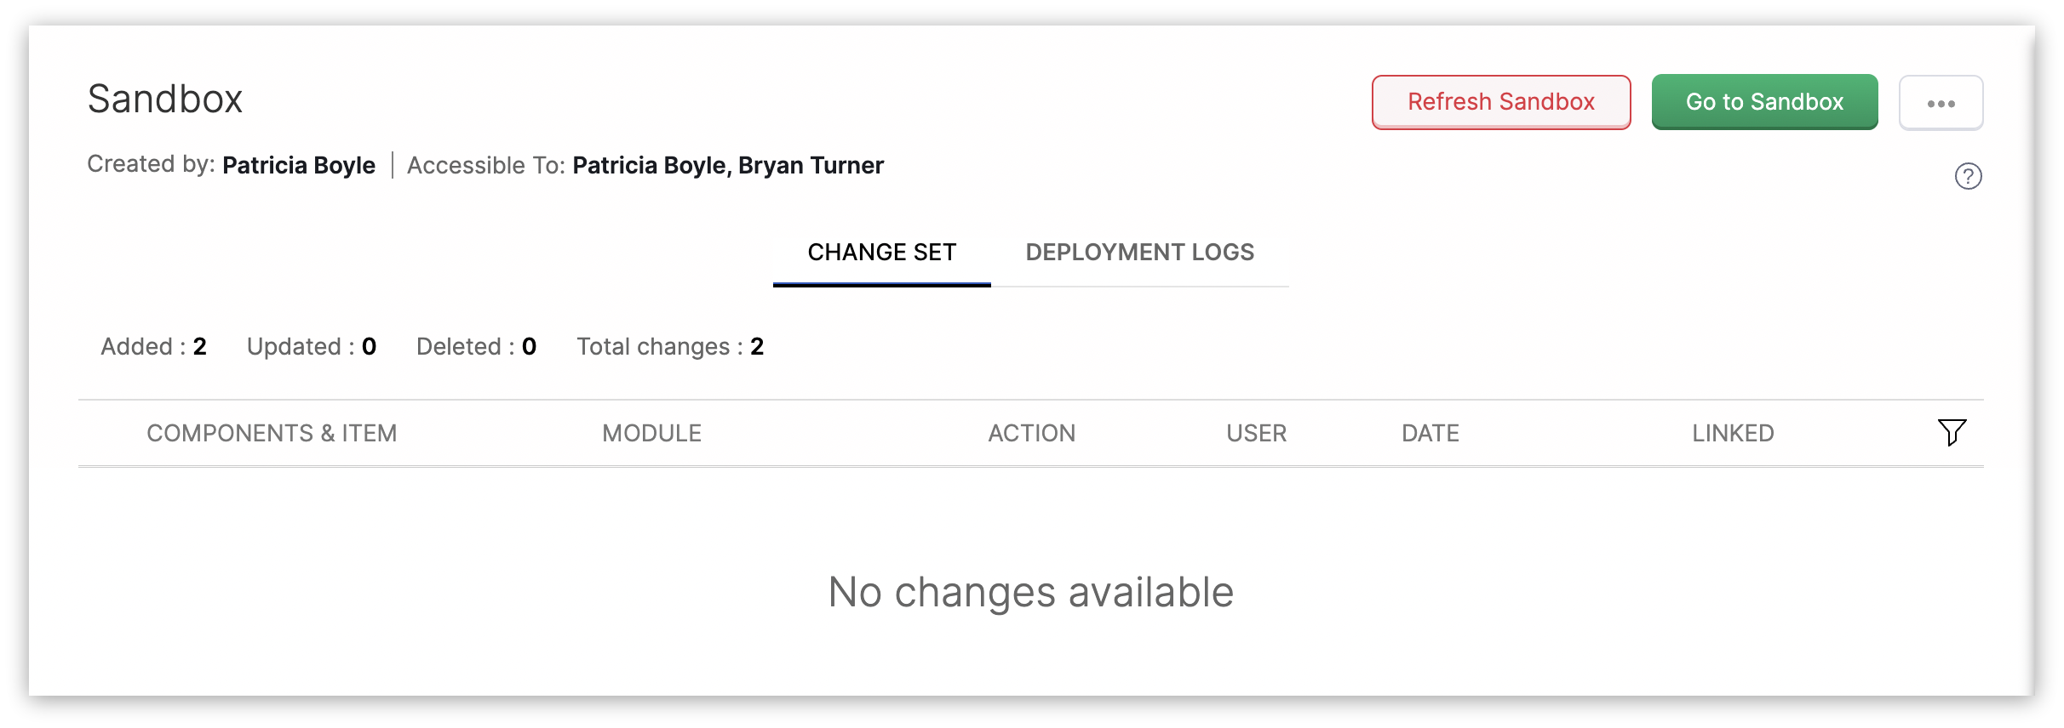Click the Added count label
The height and width of the screenshot is (728, 2064).
(x=153, y=347)
